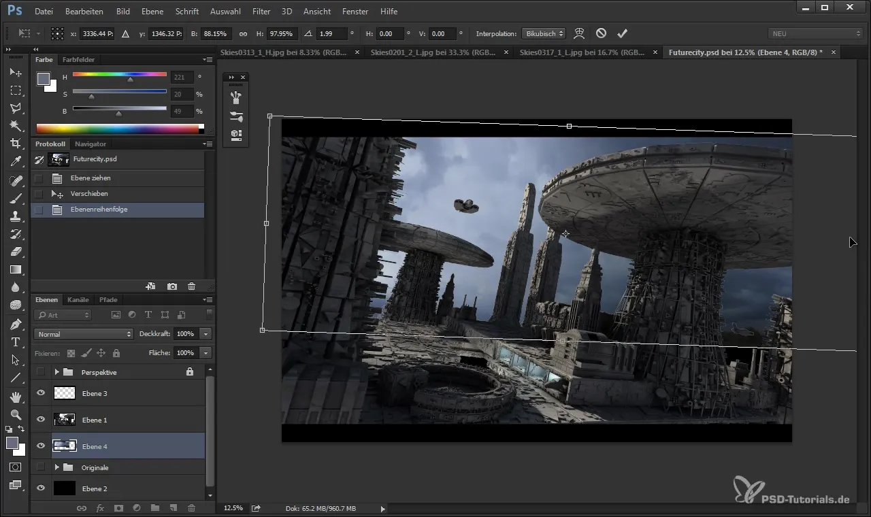Screen dimensions: 871x517
Task: Select the Crop tool
Action: click(16, 143)
